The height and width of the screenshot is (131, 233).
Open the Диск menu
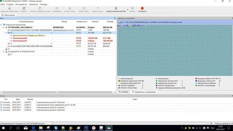tap(3, 4)
